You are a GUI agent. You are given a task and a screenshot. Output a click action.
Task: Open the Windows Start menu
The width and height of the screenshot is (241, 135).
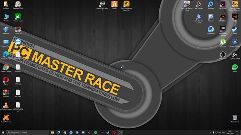[x=3, y=132]
